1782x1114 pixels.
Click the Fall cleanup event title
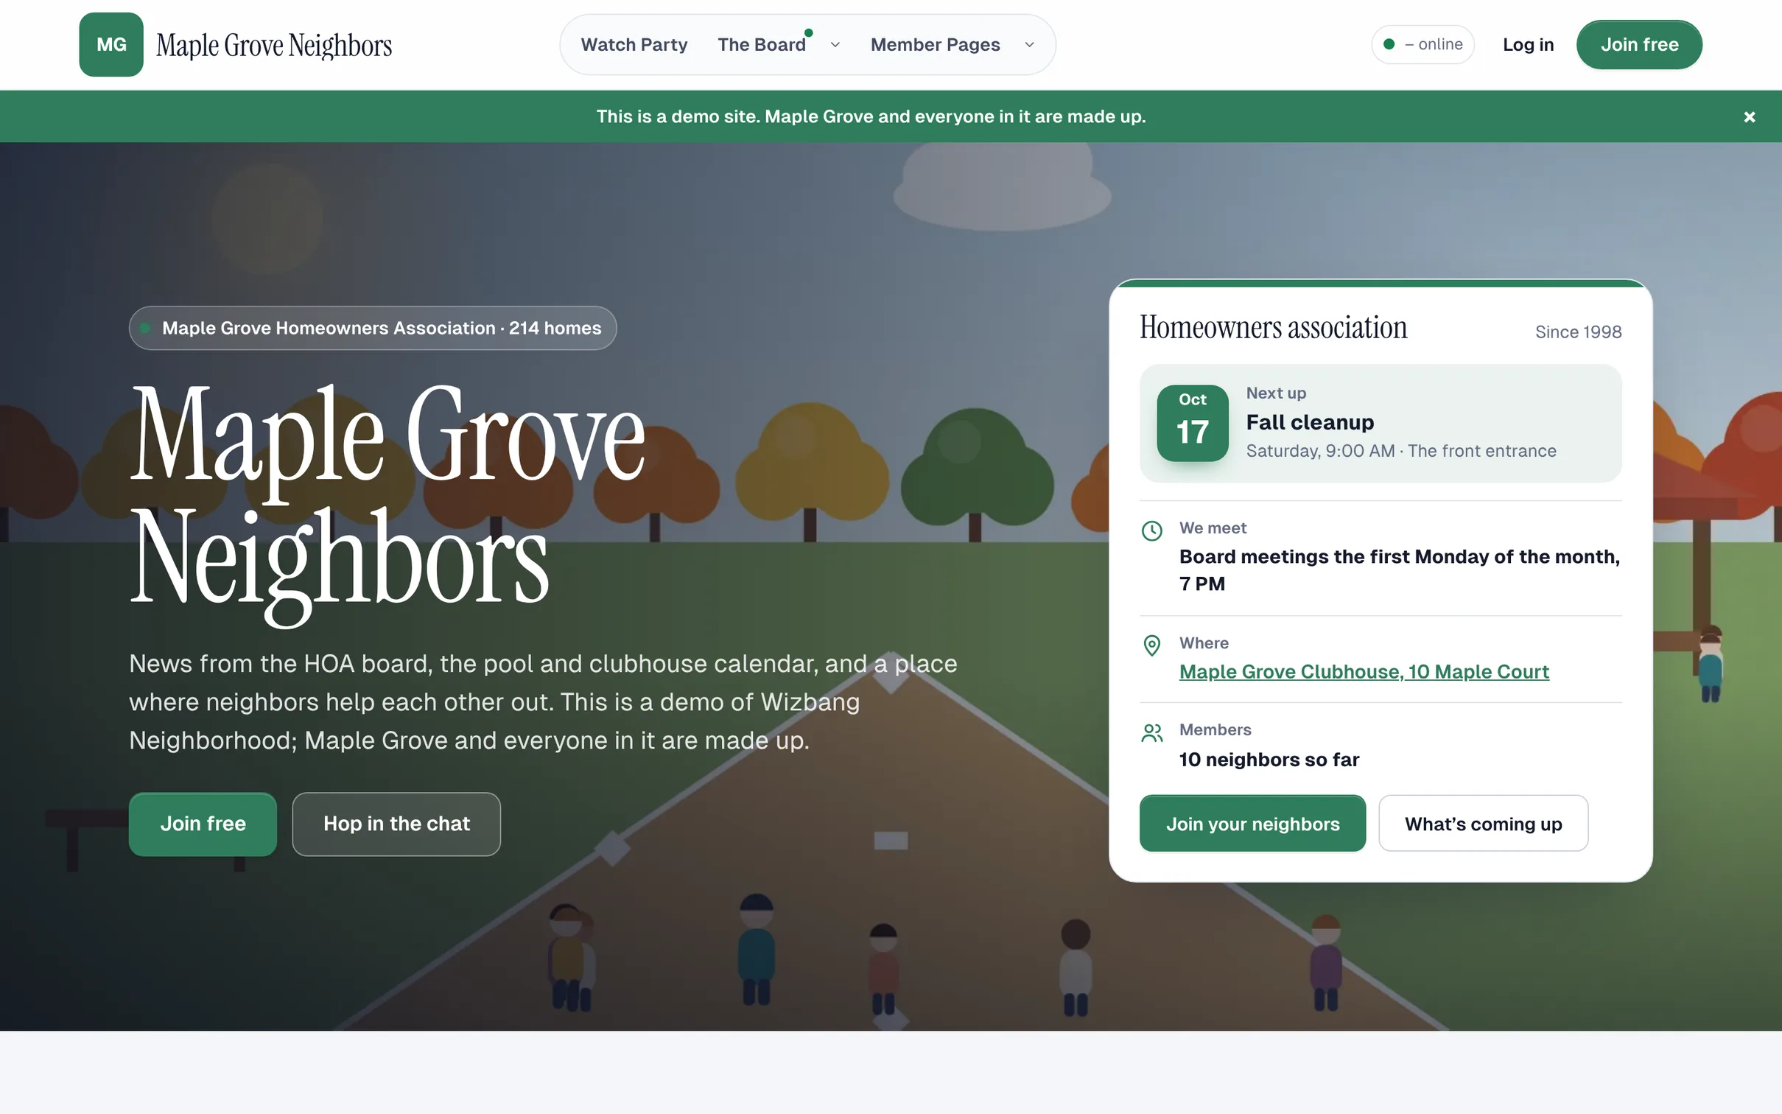tap(1310, 422)
